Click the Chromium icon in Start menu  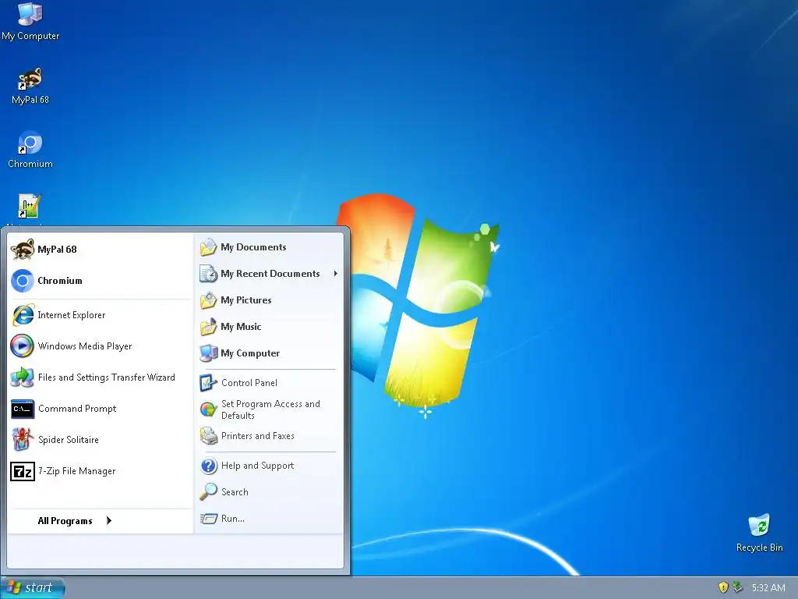tap(23, 281)
